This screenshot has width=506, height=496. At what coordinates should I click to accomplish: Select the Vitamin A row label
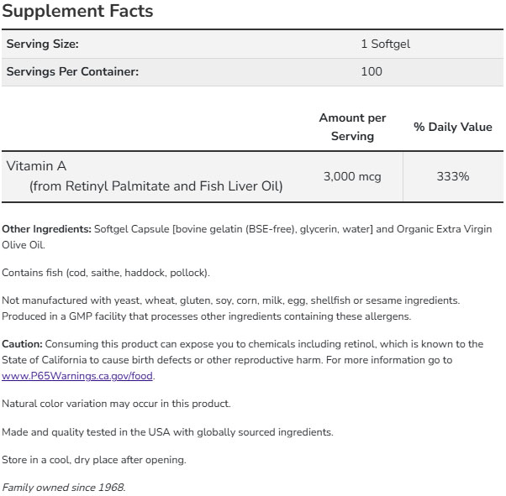(35, 166)
